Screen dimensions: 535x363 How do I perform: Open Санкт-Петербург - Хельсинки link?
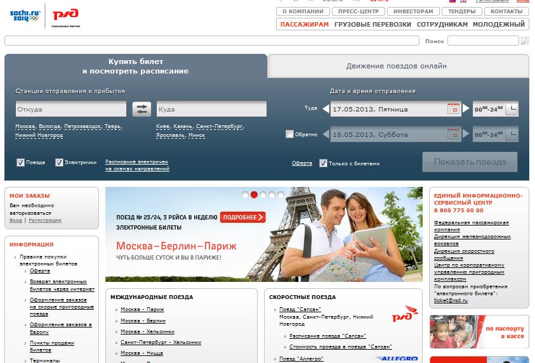point(161,342)
